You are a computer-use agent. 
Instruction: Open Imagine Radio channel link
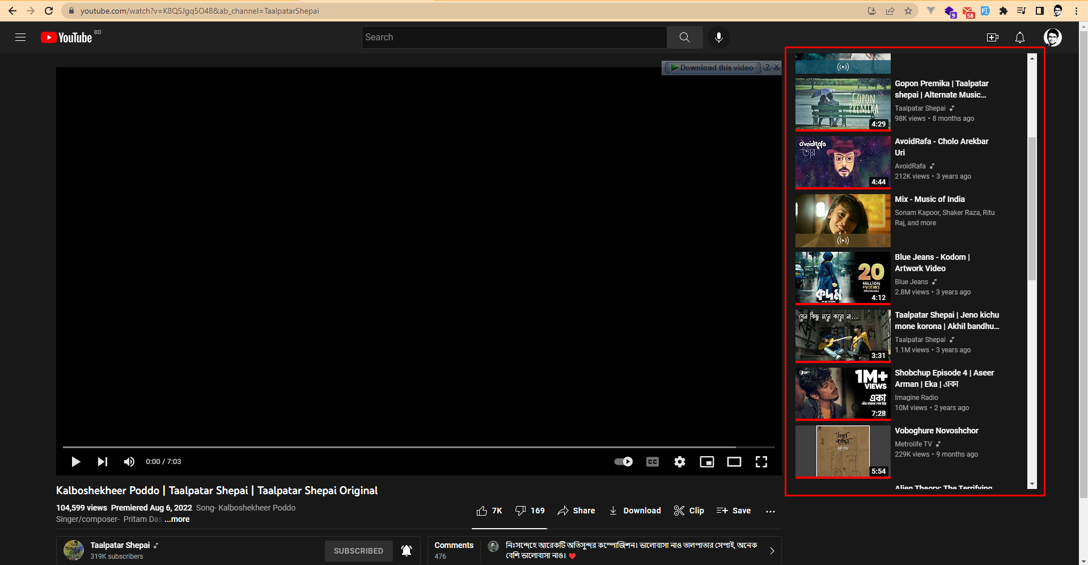click(916, 398)
